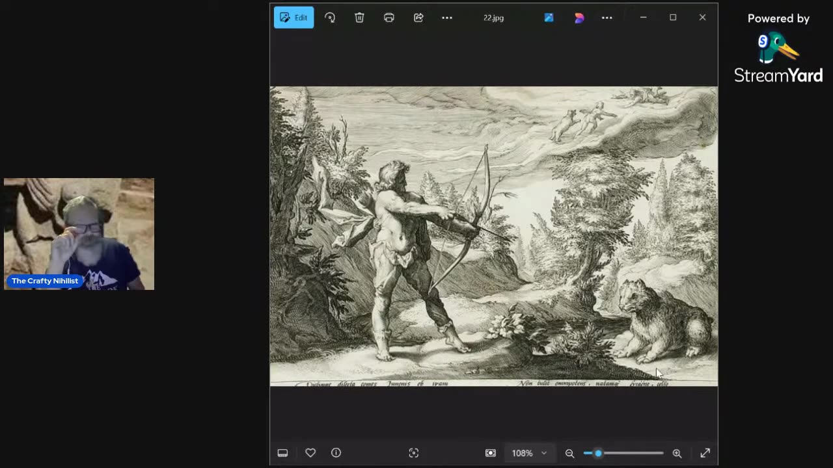Adjust the zoom slider handle
The height and width of the screenshot is (468, 833).
point(597,453)
